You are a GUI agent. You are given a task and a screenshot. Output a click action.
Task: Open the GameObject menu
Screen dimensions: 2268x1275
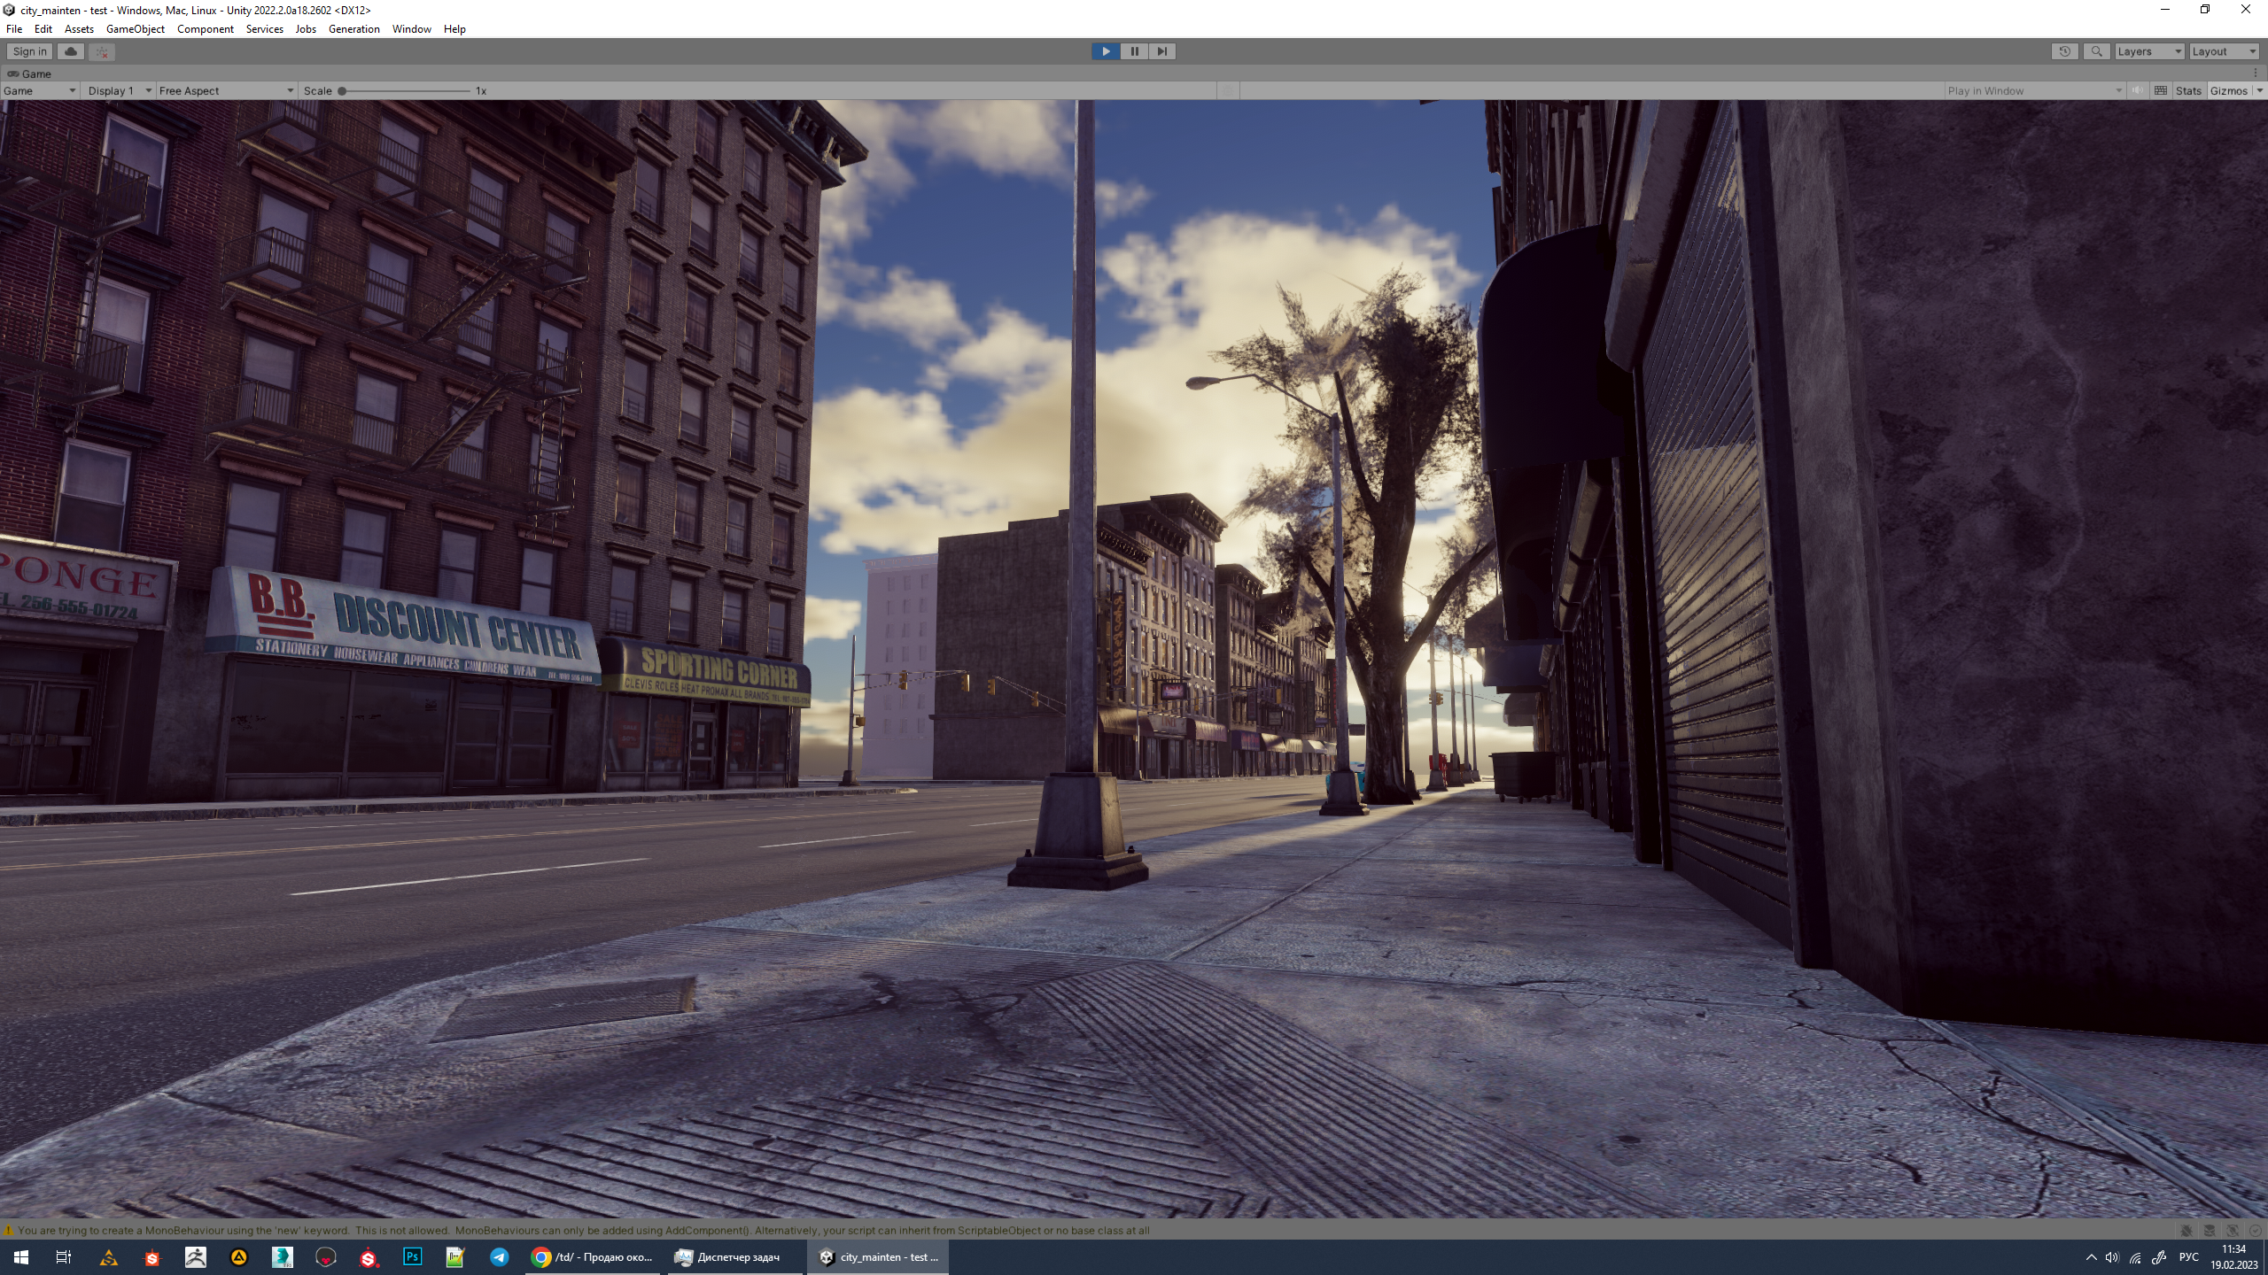click(x=135, y=29)
